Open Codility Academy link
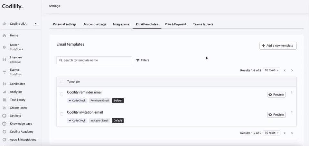Image resolution: width=309 pixels, height=146 pixels. 22,132
